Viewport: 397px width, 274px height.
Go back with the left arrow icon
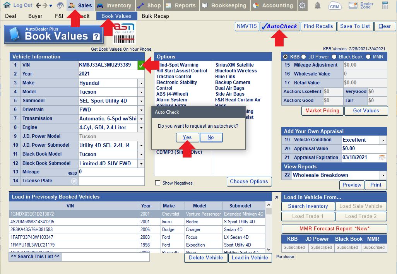(x=38, y=5)
